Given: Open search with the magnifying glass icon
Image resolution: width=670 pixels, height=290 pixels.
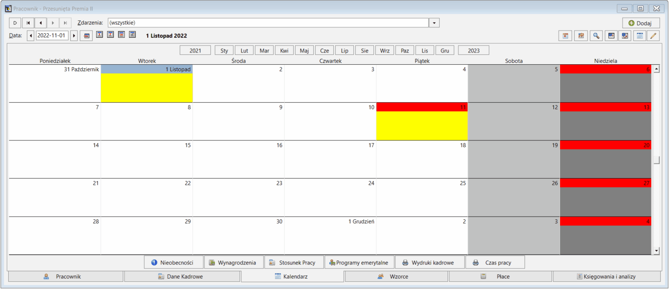Looking at the screenshot, I should (x=596, y=36).
